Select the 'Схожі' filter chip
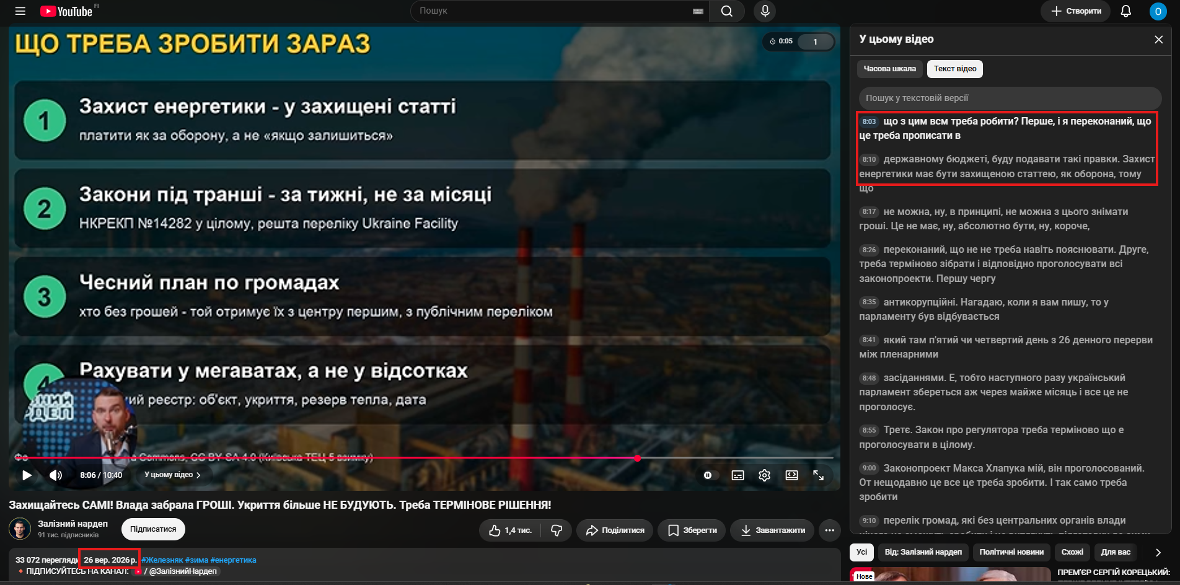The height and width of the screenshot is (585, 1180). click(1072, 552)
